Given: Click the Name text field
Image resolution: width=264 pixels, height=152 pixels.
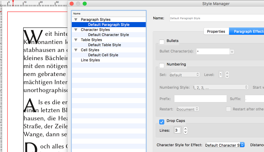Looking at the screenshot, I should (x=216, y=18).
